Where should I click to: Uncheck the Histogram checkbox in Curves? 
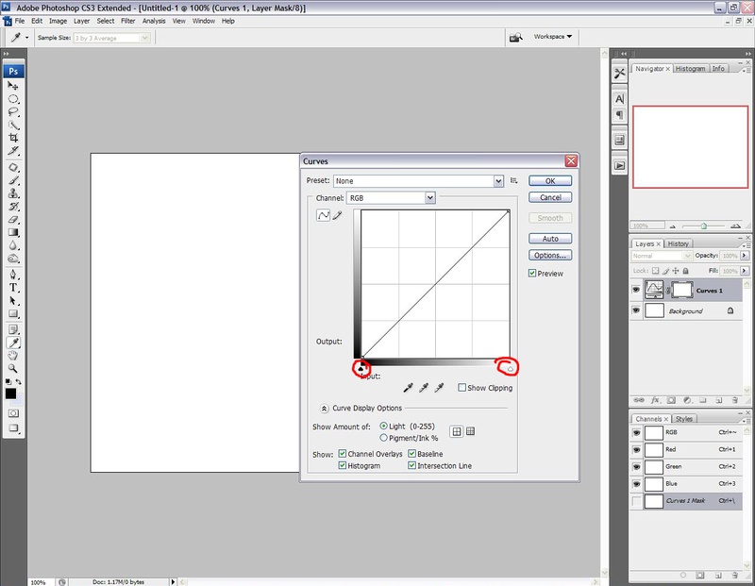coord(343,465)
